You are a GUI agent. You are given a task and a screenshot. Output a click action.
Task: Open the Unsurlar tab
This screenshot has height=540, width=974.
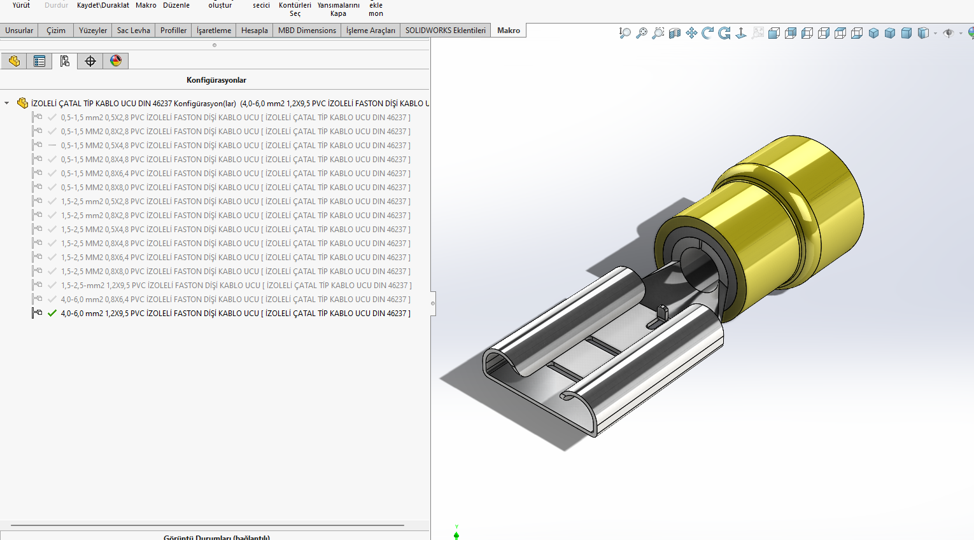[x=19, y=31]
